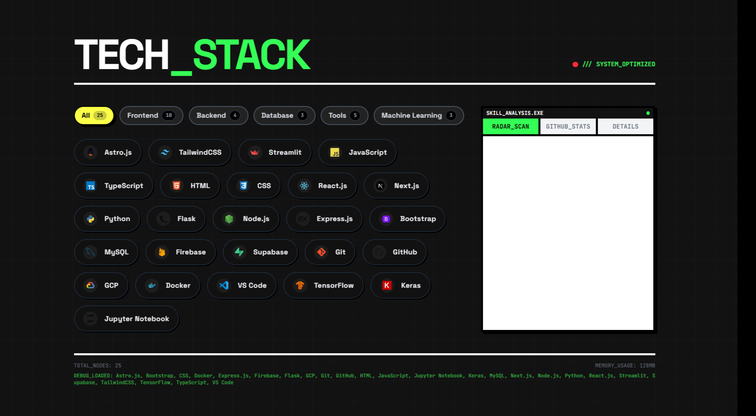Click the white radar scan canvas area
Image resolution: width=756 pixels, height=416 pixels.
[x=568, y=233]
